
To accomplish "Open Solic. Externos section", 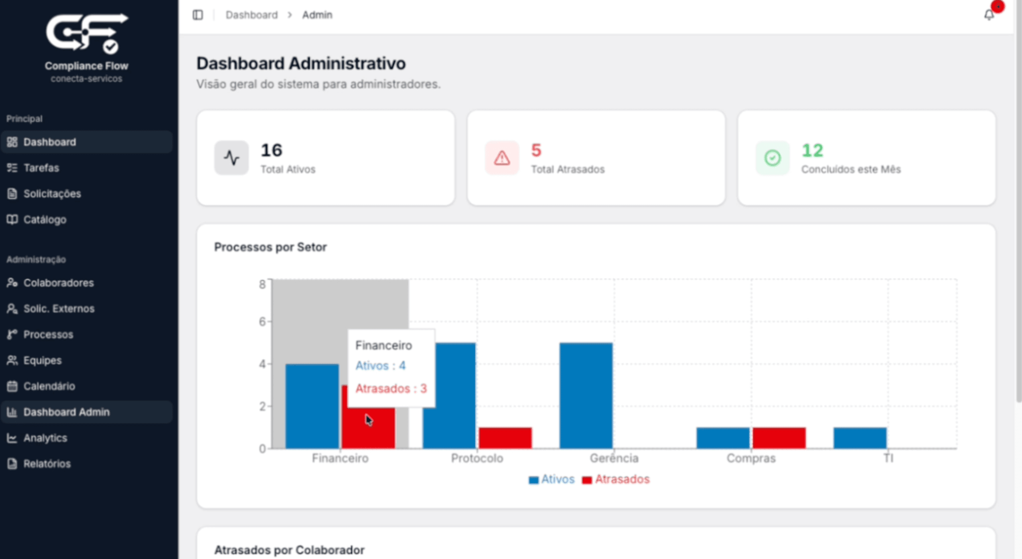I will click(87, 308).
